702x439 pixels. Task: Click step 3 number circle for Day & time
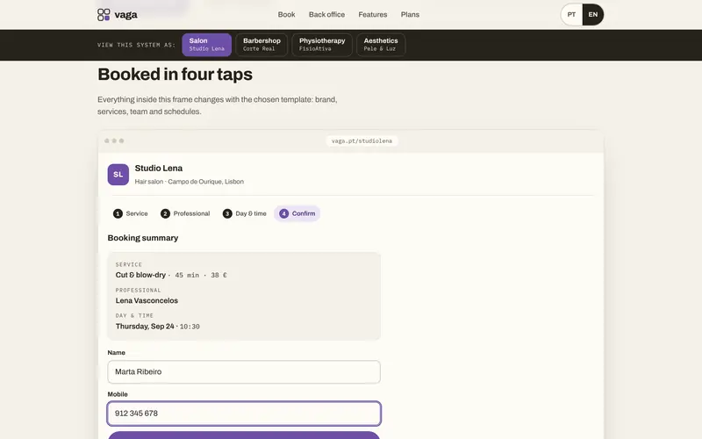227,213
